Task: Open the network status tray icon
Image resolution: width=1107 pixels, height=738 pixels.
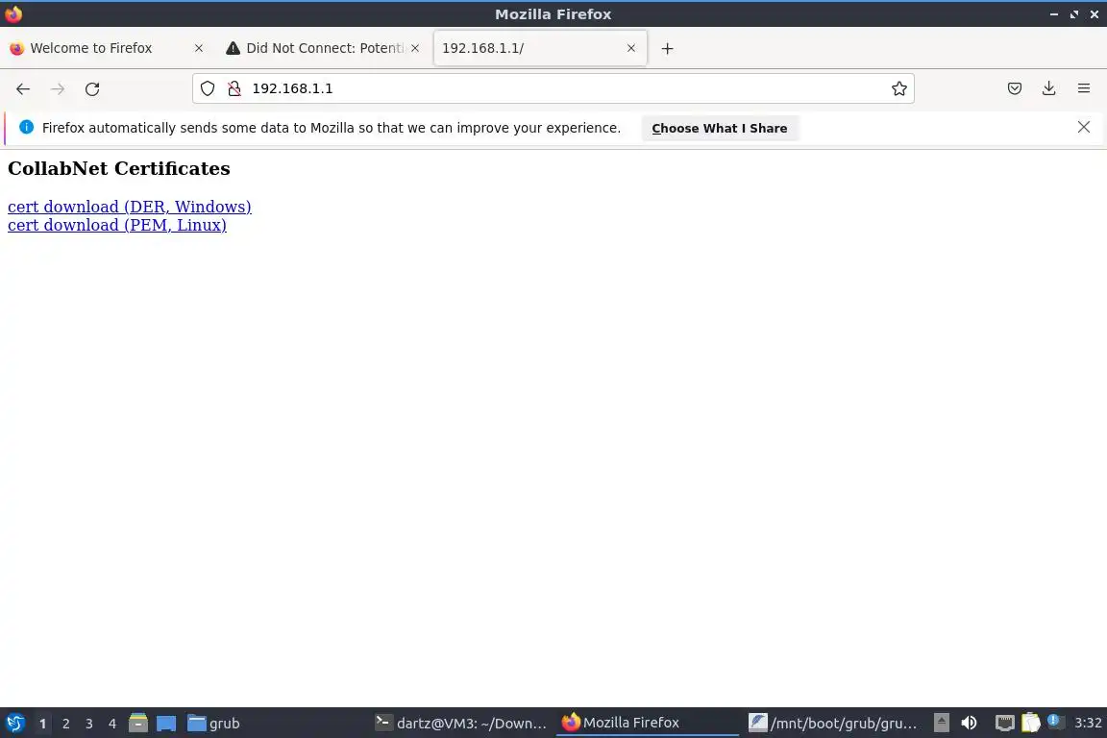Action: click(1004, 723)
